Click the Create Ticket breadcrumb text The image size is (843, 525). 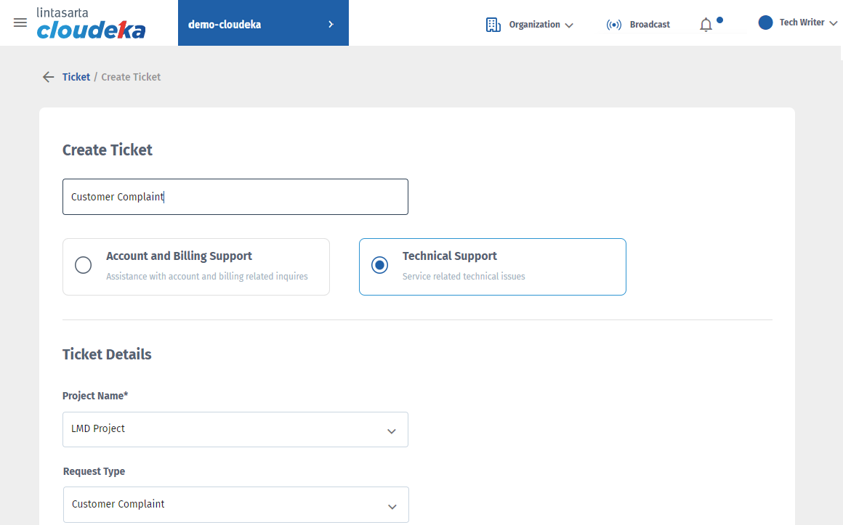(131, 77)
